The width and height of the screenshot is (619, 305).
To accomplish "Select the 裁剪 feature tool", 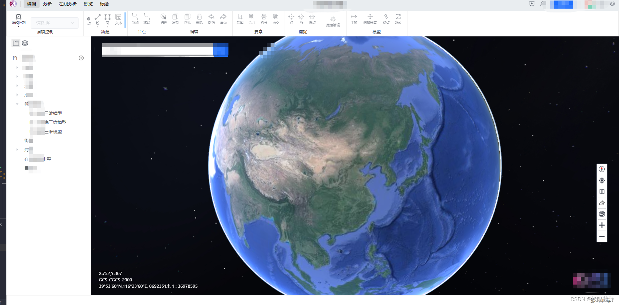I will (240, 19).
